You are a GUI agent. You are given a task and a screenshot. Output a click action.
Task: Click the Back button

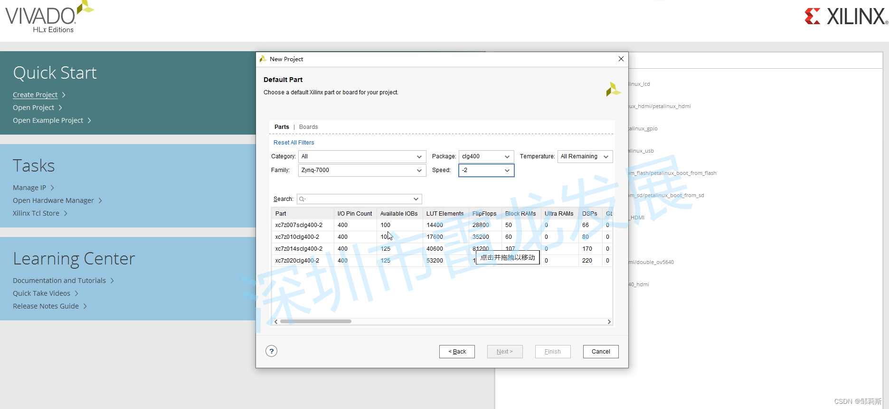click(x=457, y=352)
